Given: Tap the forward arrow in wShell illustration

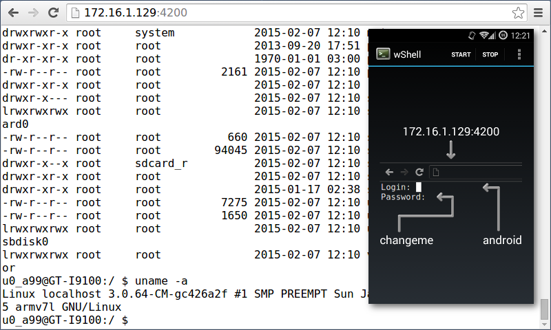Looking at the screenshot, I should click(404, 172).
